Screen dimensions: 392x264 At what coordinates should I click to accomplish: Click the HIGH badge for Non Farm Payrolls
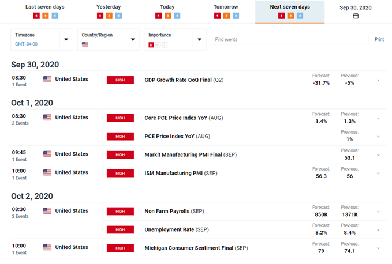pos(120,212)
